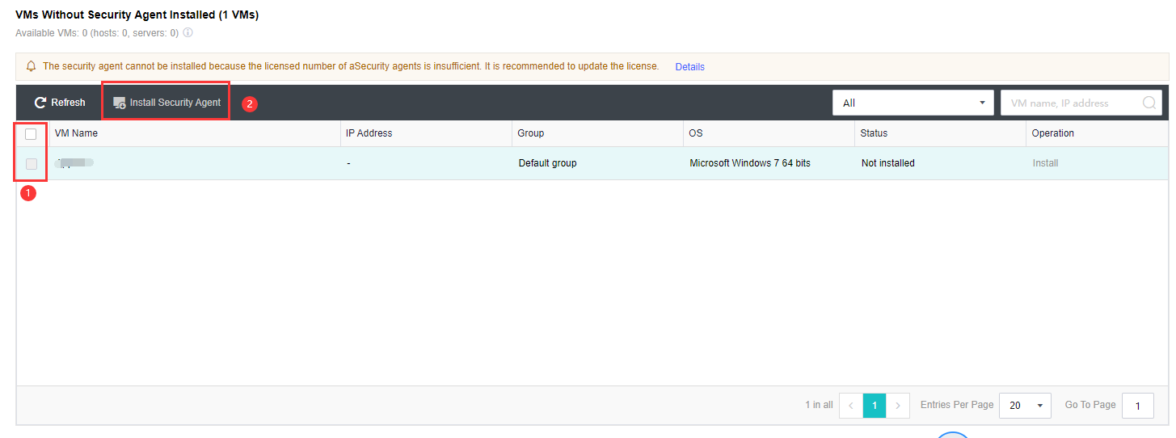Click the Refresh icon in toolbar
This screenshot has width=1176, height=438.
(x=40, y=103)
